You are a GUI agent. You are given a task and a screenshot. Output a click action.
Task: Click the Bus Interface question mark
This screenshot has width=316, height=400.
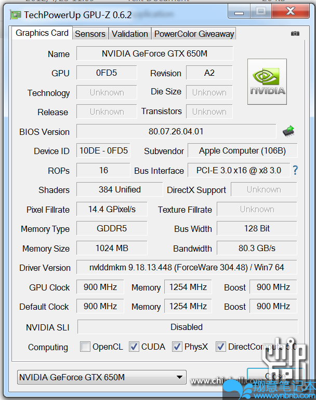click(x=295, y=170)
